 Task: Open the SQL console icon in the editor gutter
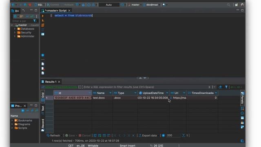[43, 34]
